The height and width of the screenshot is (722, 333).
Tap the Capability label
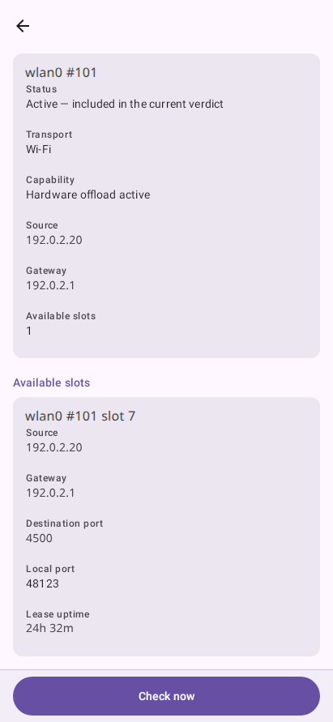50,180
